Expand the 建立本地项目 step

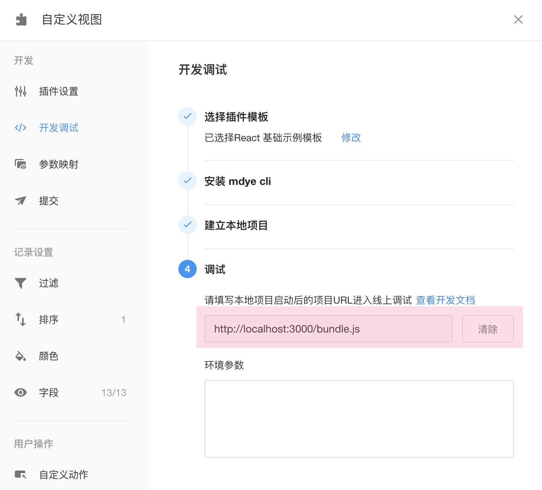pos(236,225)
